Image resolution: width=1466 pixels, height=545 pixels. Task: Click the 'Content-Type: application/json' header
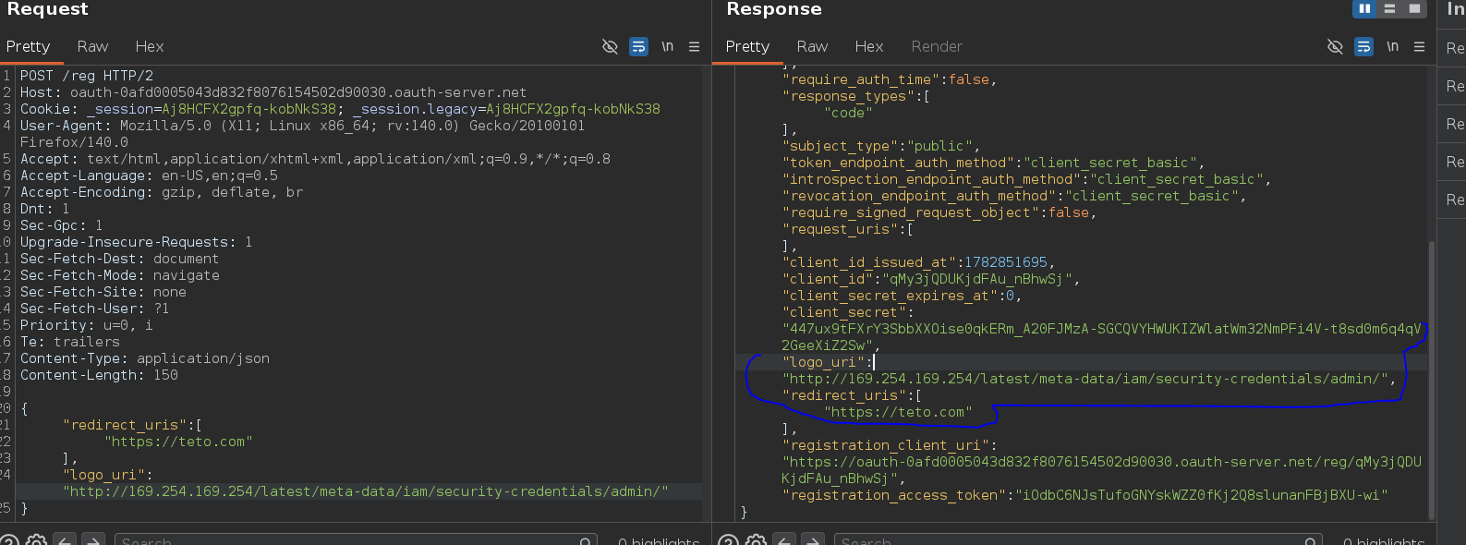[145, 358]
